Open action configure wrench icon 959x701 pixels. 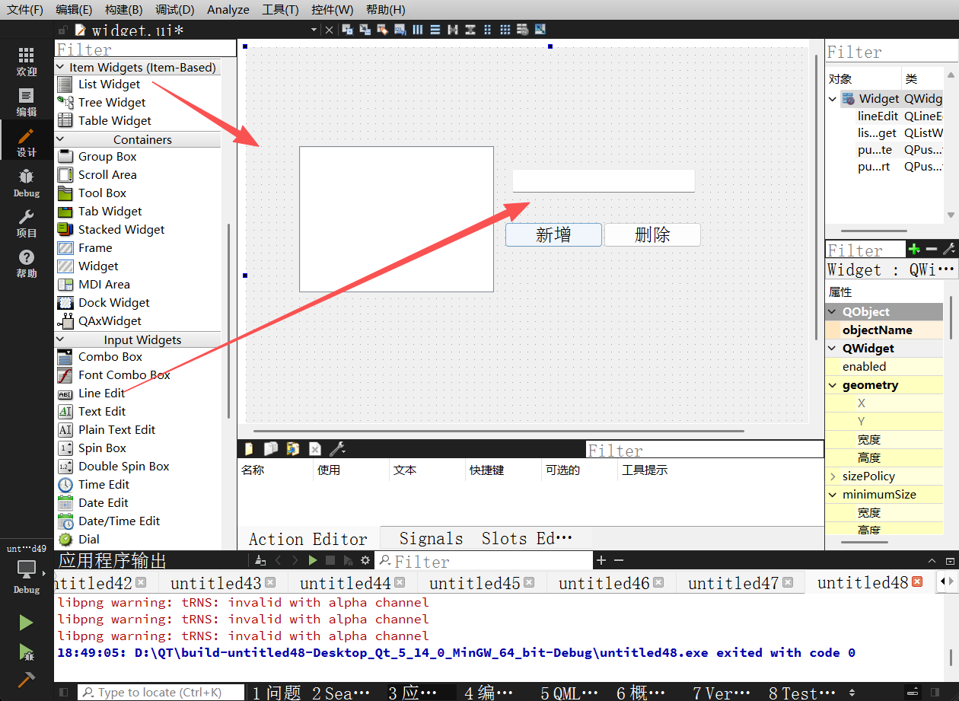[337, 449]
